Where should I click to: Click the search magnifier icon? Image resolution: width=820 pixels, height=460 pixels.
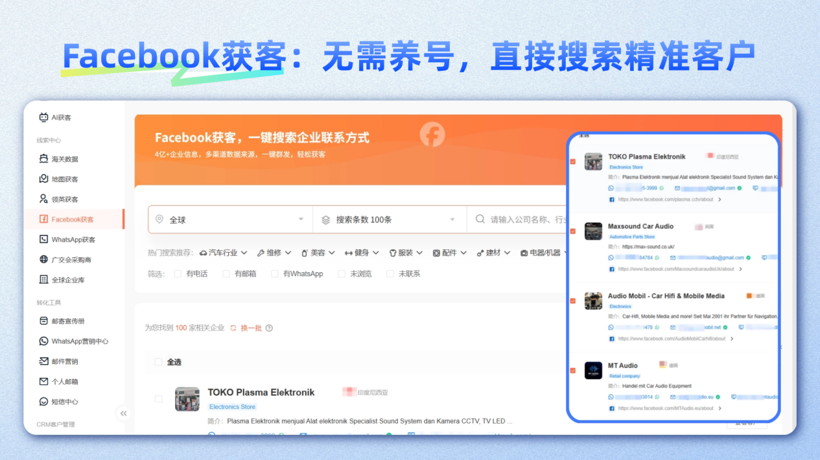(480, 219)
